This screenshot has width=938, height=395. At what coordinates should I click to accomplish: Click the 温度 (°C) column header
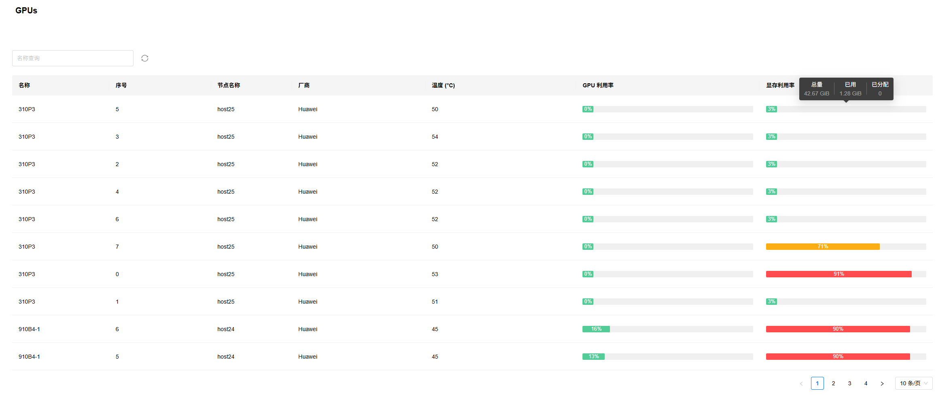[443, 85]
